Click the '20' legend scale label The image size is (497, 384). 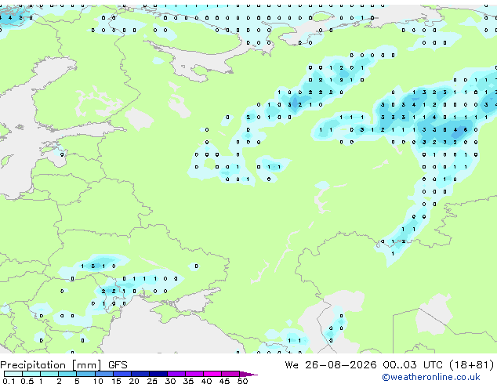click(134, 381)
